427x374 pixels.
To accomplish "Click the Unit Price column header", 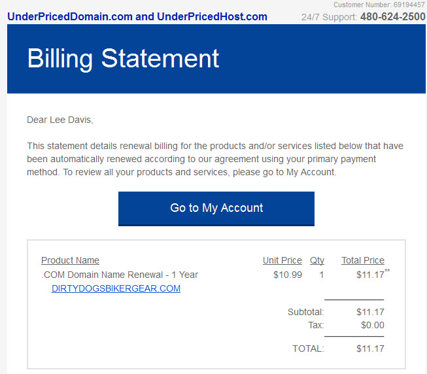I will pos(282,260).
